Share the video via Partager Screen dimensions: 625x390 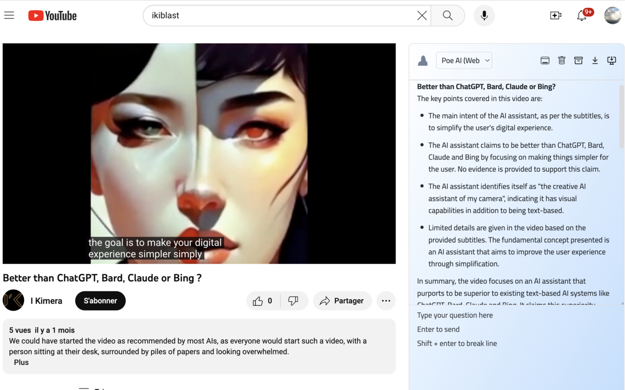(x=342, y=301)
